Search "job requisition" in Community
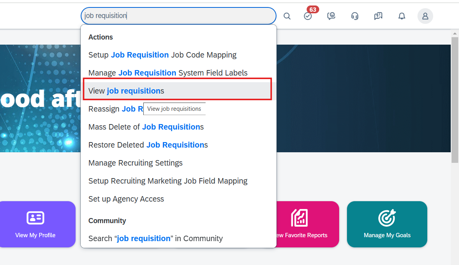Image resolution: width=459 pixels, height=265 pixels. 155,238
